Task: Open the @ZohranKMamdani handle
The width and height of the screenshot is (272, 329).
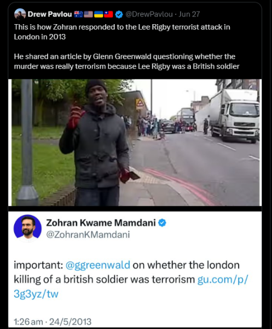Action: 88,234
